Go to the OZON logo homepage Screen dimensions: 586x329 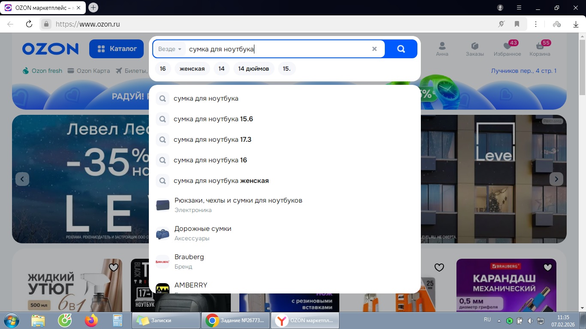point(51,49)
